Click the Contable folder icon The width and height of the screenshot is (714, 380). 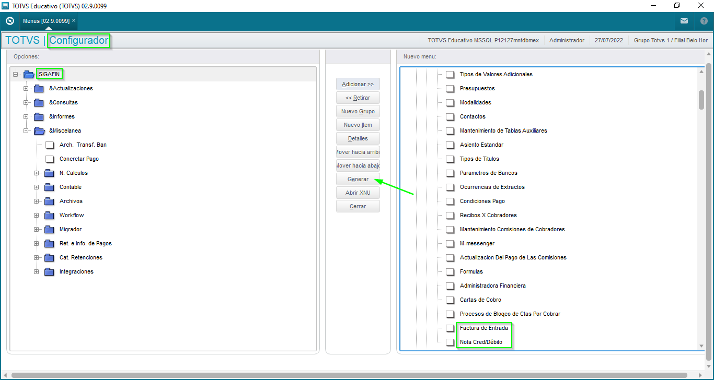[x=50, y=187]
